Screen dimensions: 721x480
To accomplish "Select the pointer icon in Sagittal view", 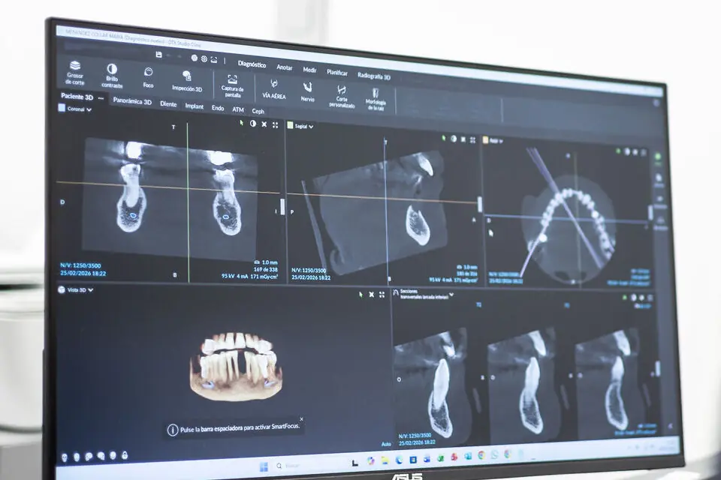I will 443,138.
